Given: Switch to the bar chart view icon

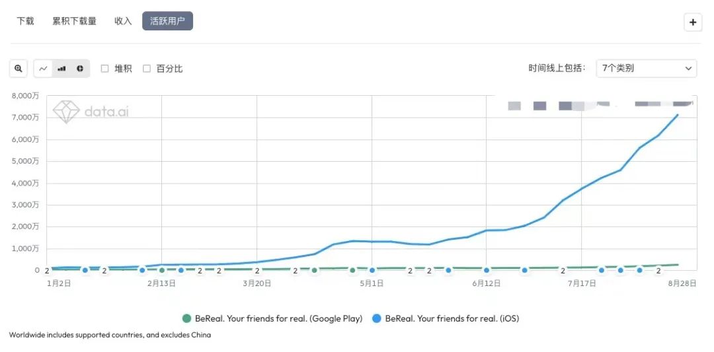Looking at the screenshot, I should 61,69.
